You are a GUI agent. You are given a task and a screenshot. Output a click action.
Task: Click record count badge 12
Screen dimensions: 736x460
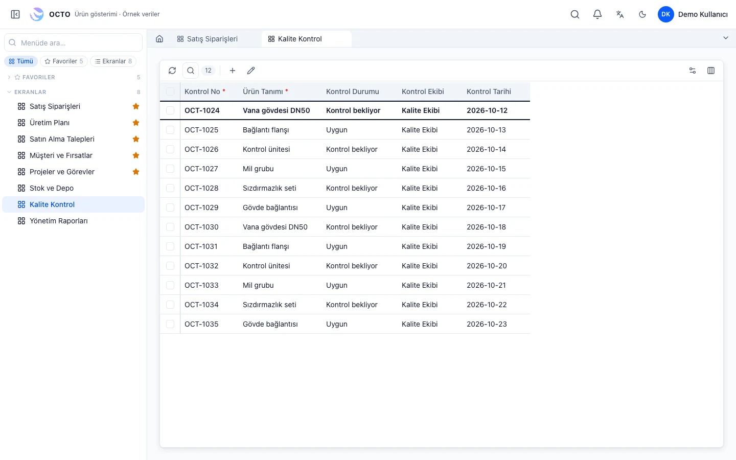click(208, 71)
